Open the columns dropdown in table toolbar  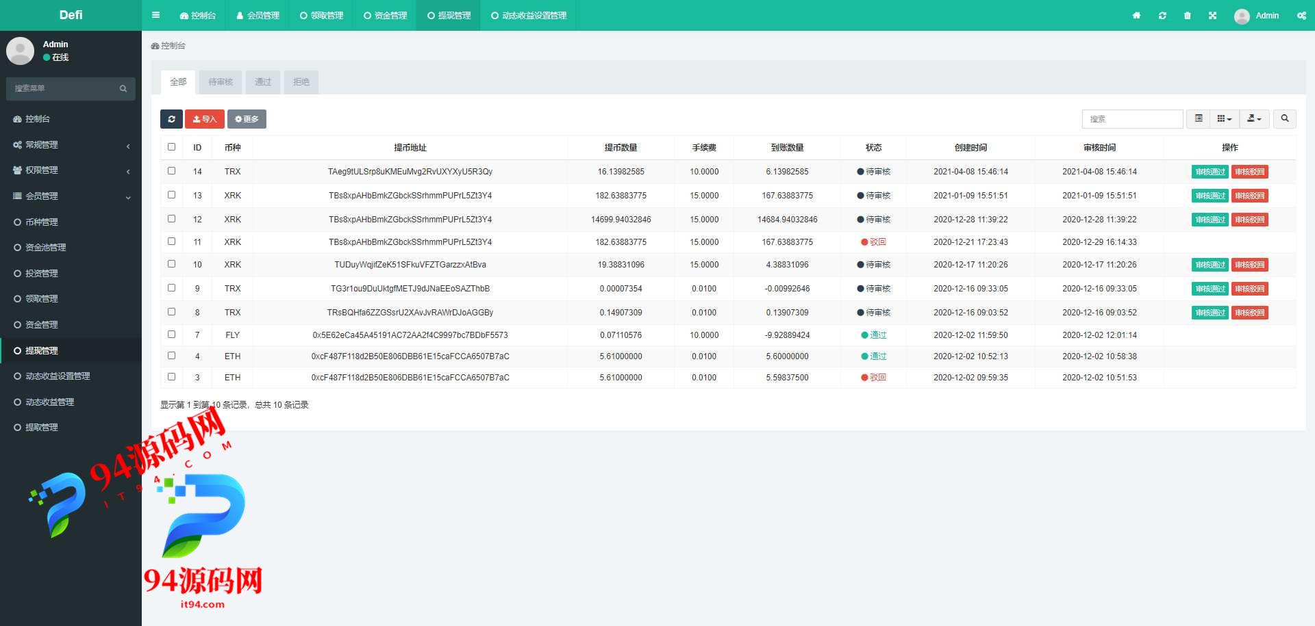[x=1225, y=119]
